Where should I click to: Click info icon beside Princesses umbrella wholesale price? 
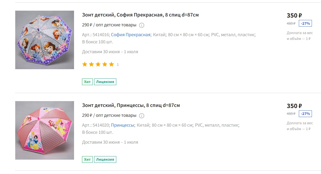pyautogui.click(x=142, y=116)
